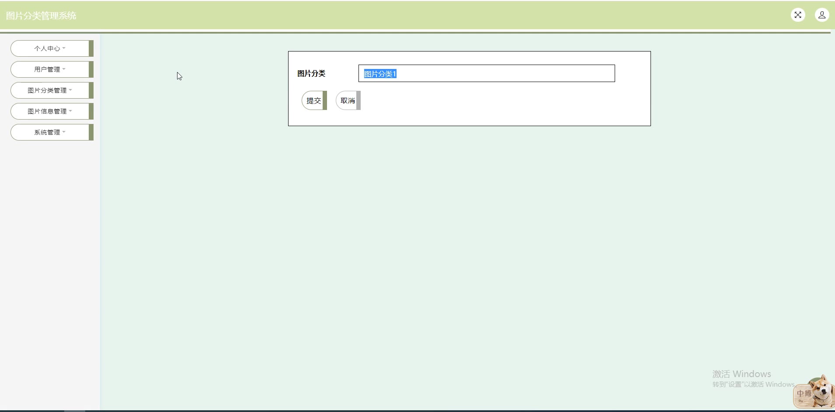Expand the 用户管理 dropdown arrow
The image size is (835, 412).
coord(64,69)
